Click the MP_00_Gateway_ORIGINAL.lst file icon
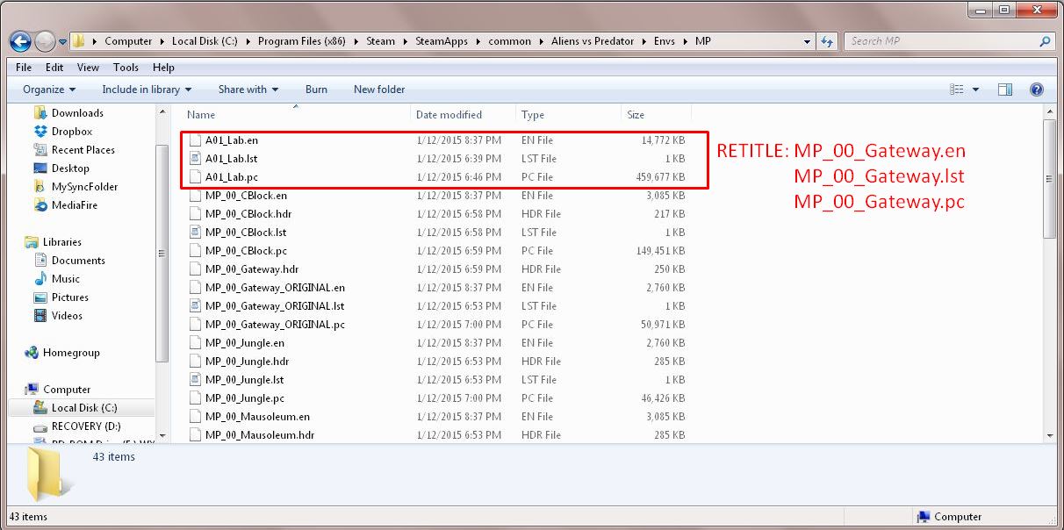This screenshot has height=530, width=1064. pyautogui.click(x=196, y=306)
